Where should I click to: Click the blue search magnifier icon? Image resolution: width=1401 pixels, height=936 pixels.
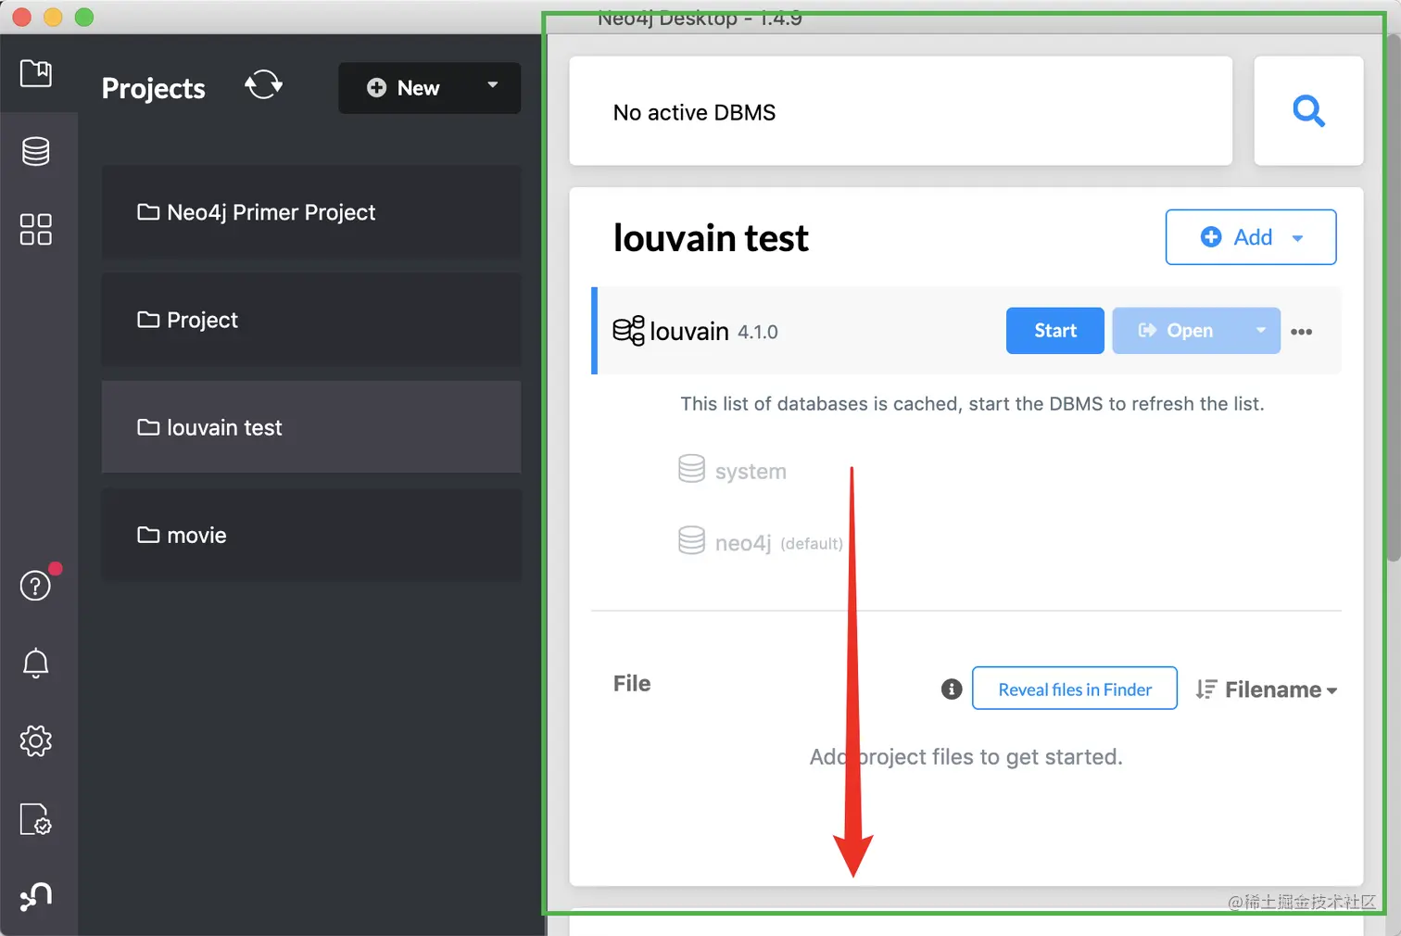coord(1308,111)
